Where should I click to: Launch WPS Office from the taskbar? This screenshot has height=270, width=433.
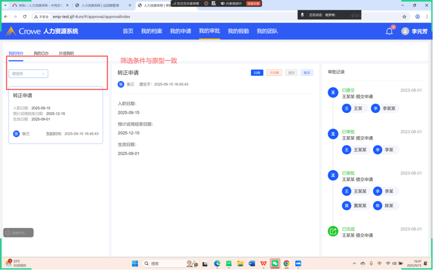click(263, 263)
